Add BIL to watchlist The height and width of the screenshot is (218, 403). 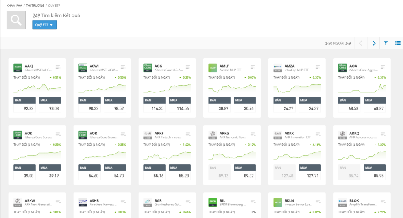click(x=253, y=202)
